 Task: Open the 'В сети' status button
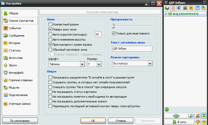point(179,122)
